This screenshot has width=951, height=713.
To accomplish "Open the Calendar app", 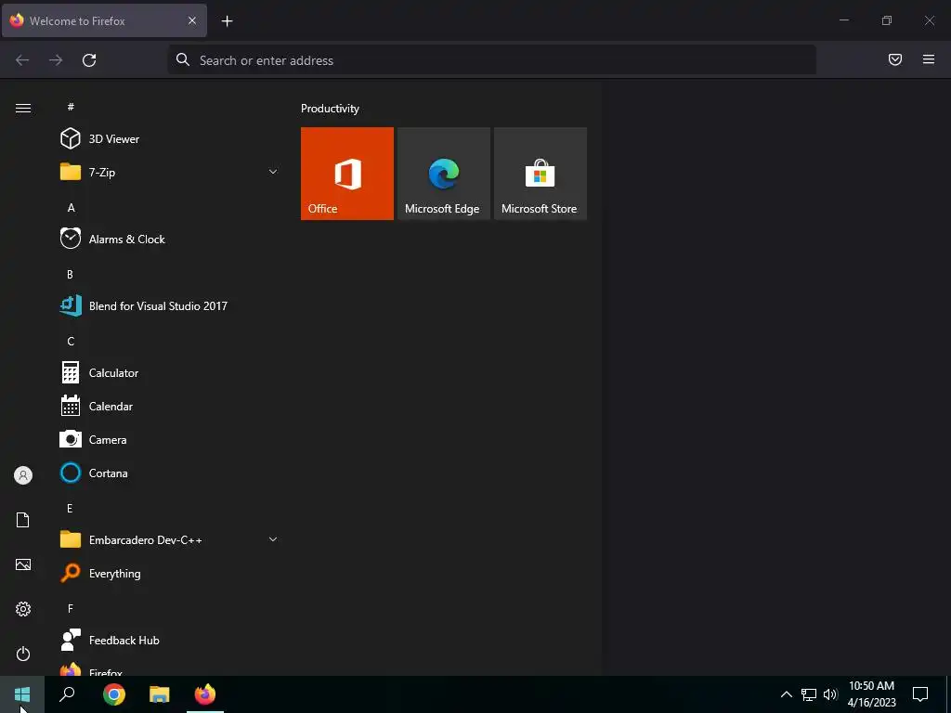I will pos(170,406).
